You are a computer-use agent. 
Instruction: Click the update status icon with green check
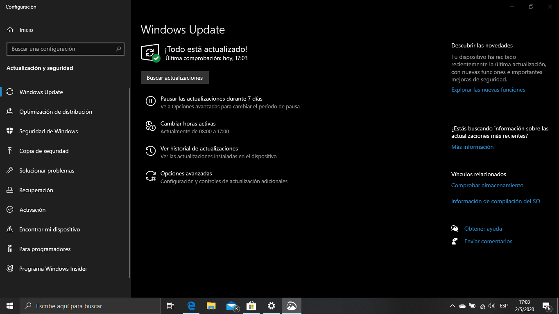click(x=150, y=53)
